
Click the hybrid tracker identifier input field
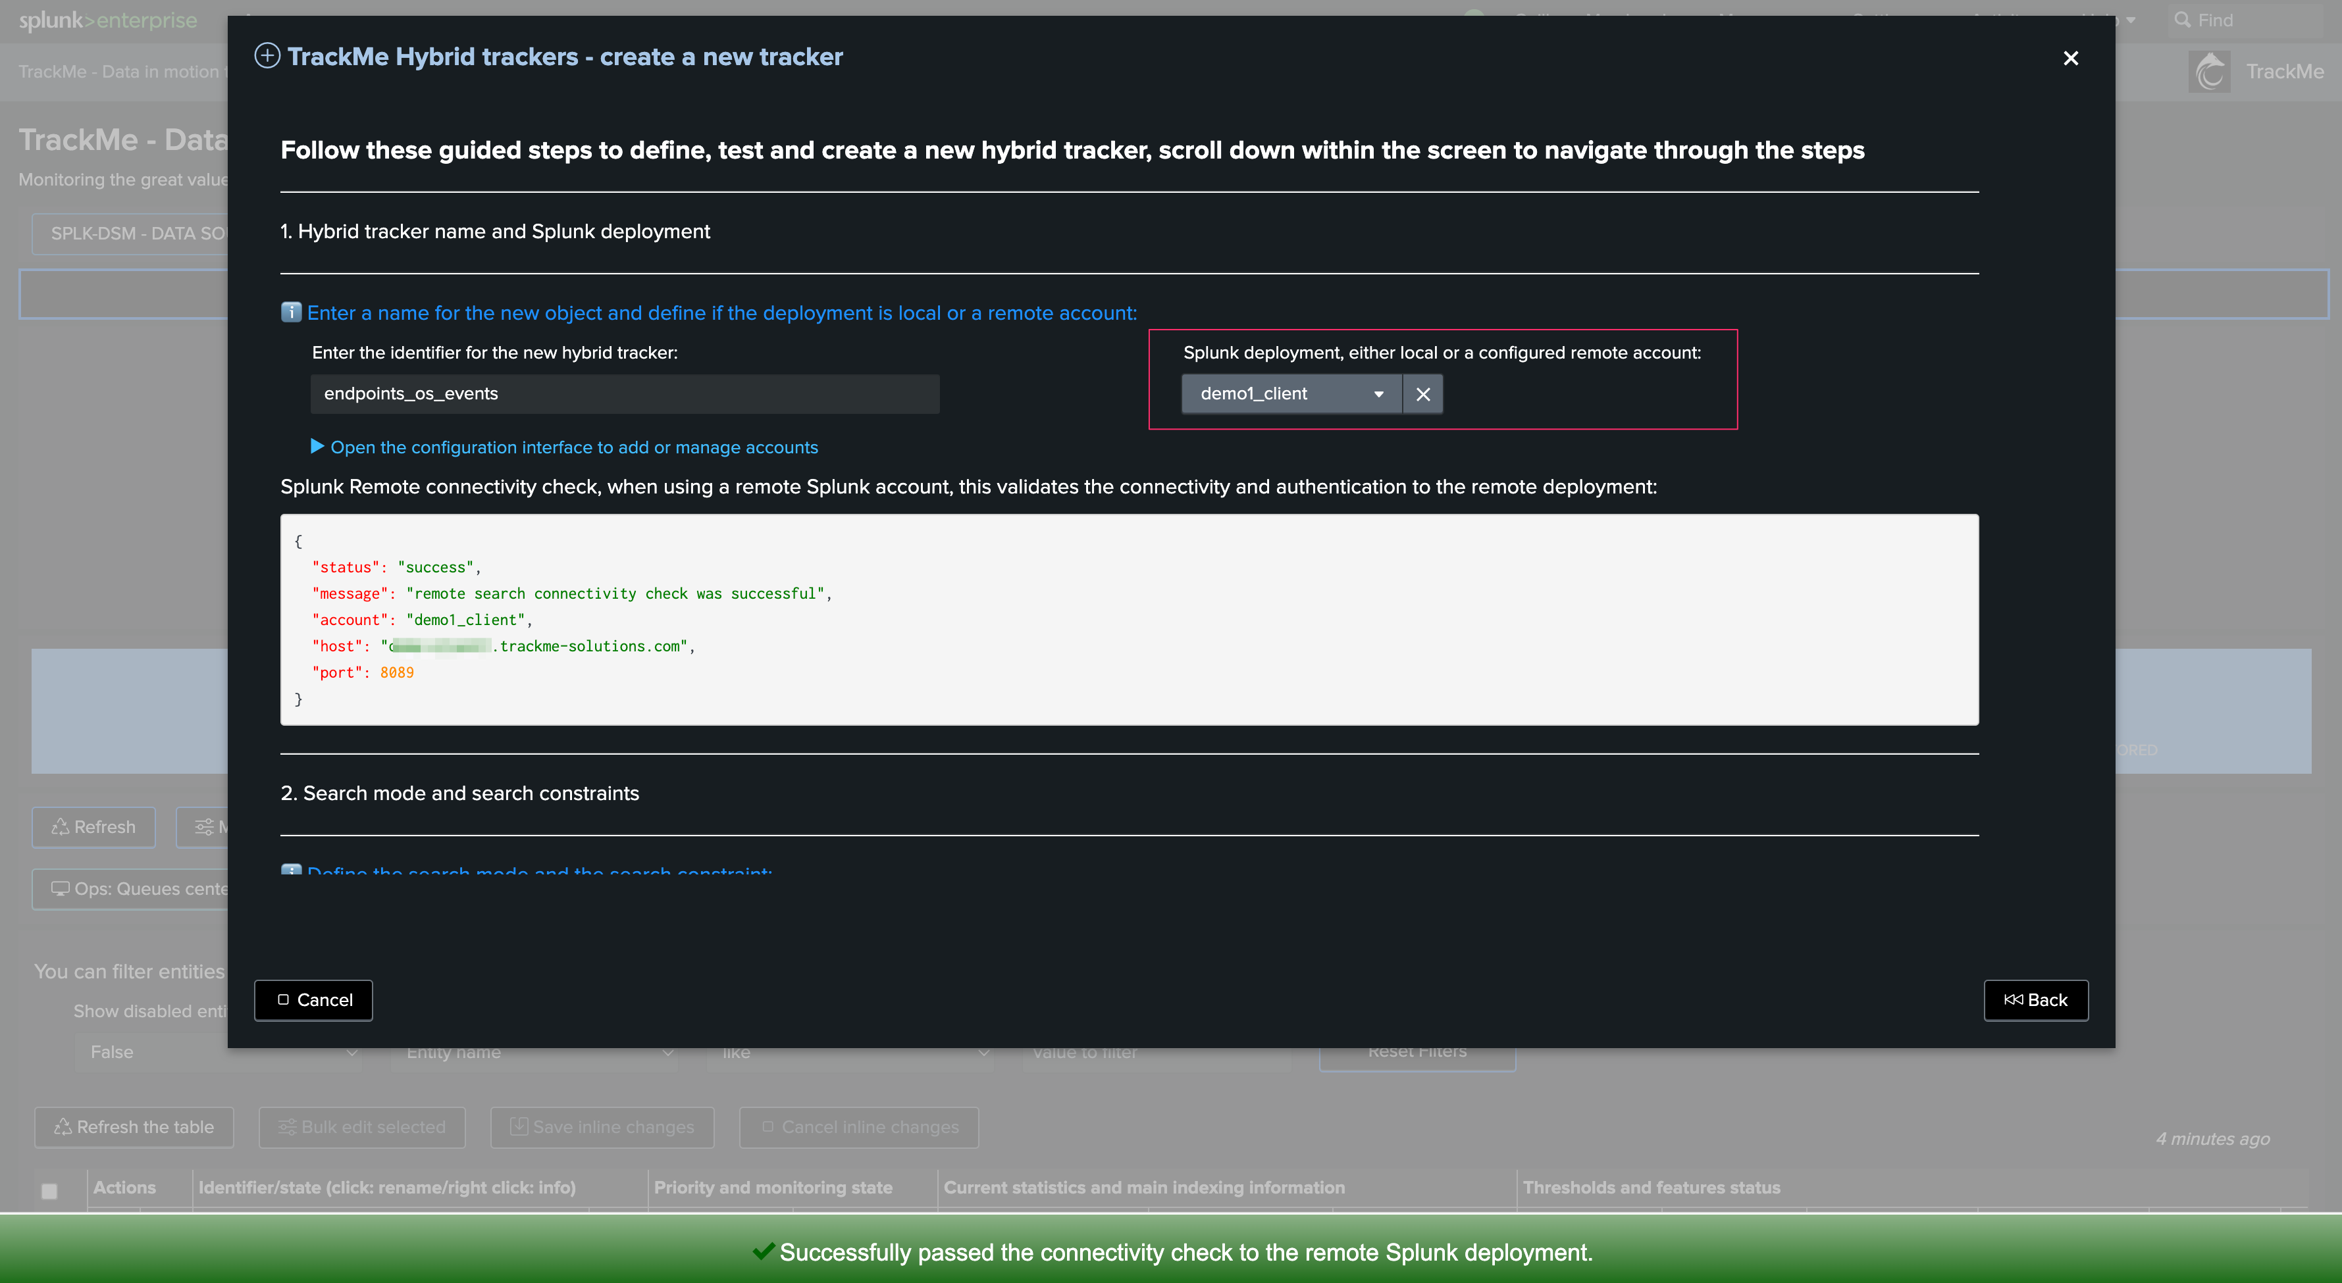coord(625,393)
